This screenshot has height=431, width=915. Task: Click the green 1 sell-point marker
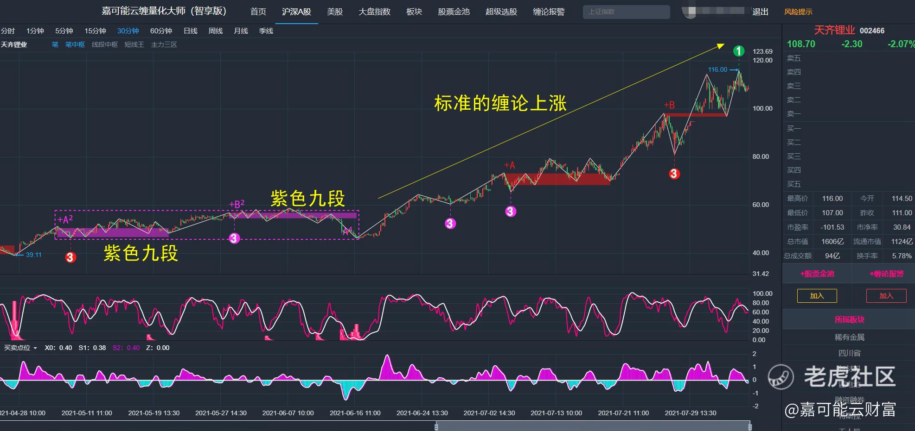(739, 51)
